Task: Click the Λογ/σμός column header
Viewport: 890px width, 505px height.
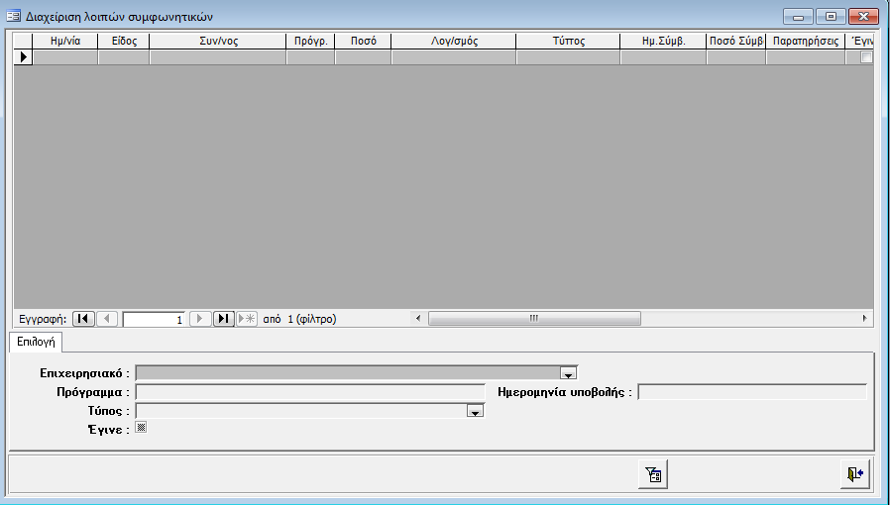Action: [453, 42]
